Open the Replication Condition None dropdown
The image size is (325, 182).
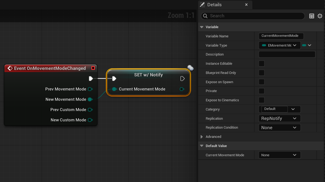[x=279, y=128]
